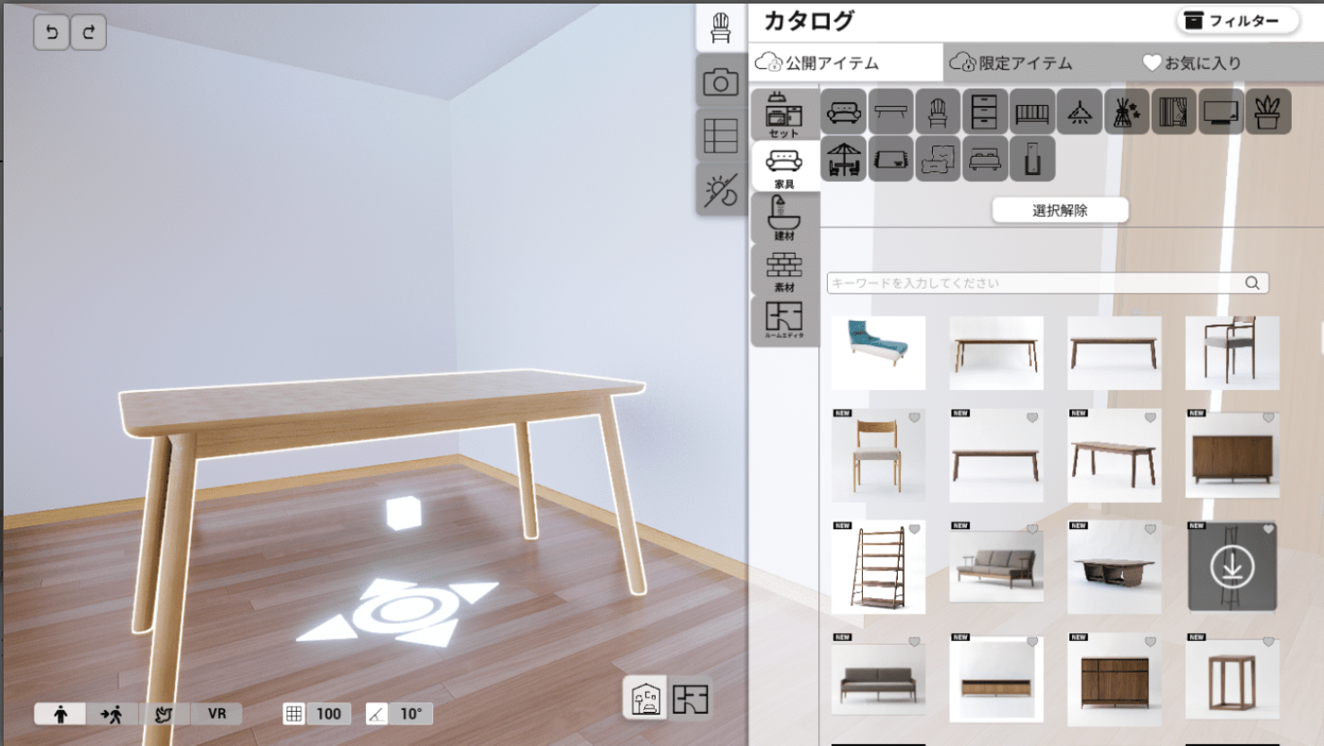Filter by television subcategory icon
Screen dimensions: 1324x746
[x=1221, y=112]
